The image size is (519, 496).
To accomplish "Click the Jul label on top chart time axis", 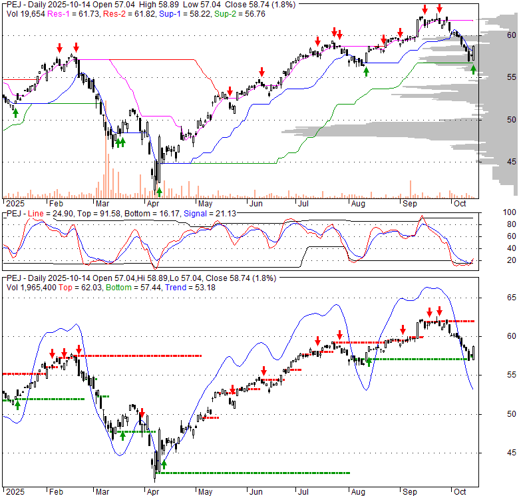I will click(x=303, y=204).
